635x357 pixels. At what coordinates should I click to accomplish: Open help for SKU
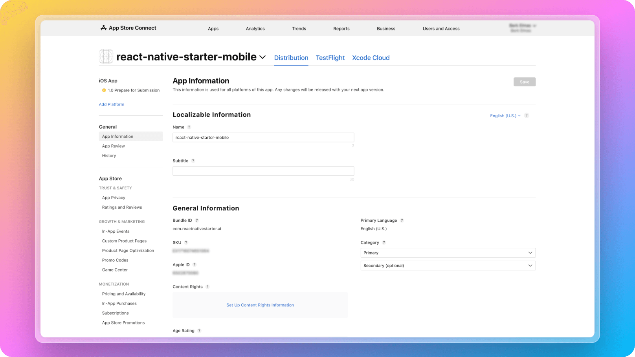tap(186, 242)
